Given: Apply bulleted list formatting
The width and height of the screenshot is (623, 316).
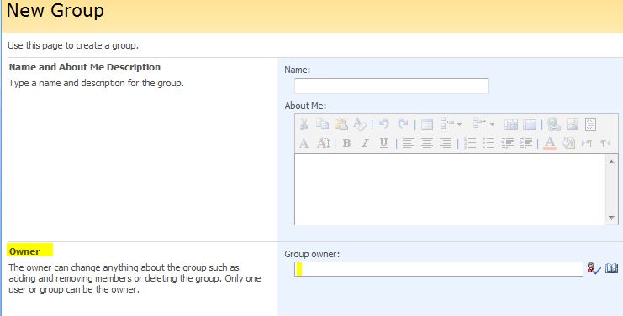Looking at the screenshot, I should [x=488, y=143].
